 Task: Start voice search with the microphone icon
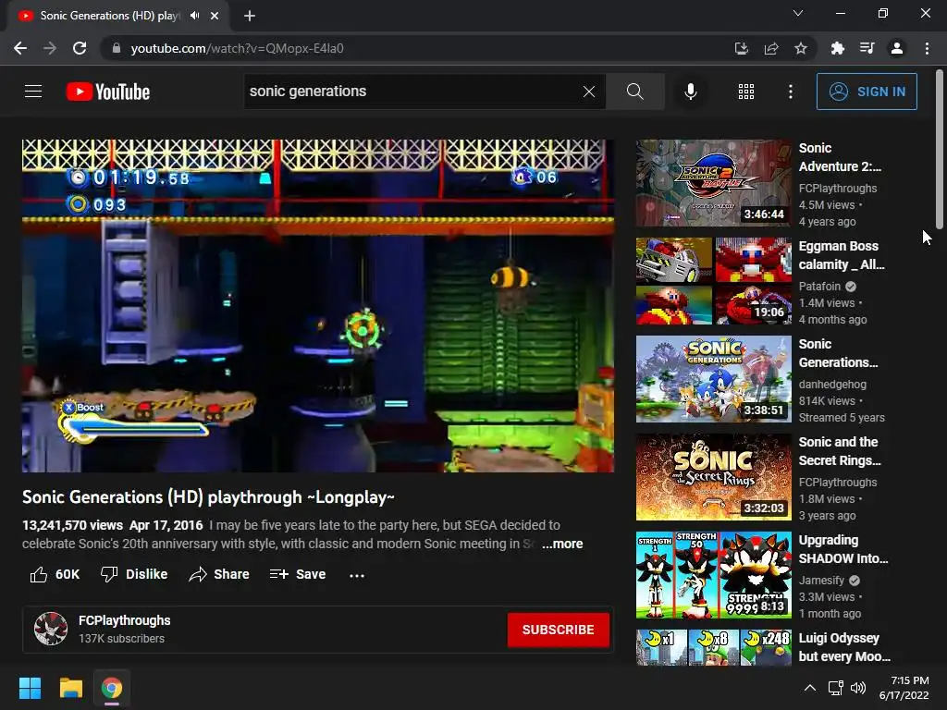pos(691,92)
